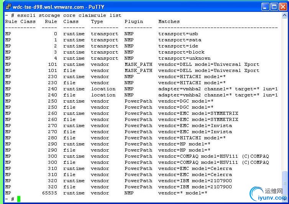This screenshot has height=204, width=289.
Task: Click rule number 310 in the file row
Action: click(53, 175)
